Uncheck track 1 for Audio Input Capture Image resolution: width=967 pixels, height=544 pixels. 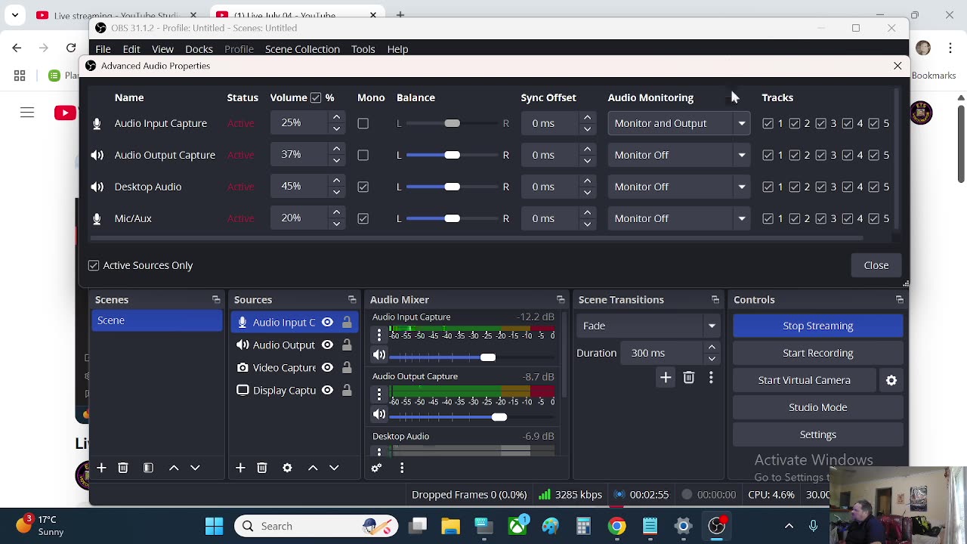[768, 123]
